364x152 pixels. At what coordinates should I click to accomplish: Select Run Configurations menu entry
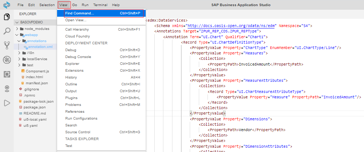[101, 118]
